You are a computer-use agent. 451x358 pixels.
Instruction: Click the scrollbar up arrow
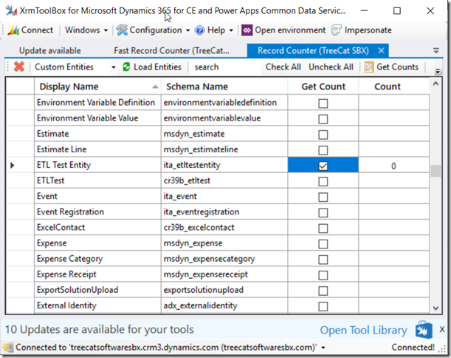coord(435,84)
